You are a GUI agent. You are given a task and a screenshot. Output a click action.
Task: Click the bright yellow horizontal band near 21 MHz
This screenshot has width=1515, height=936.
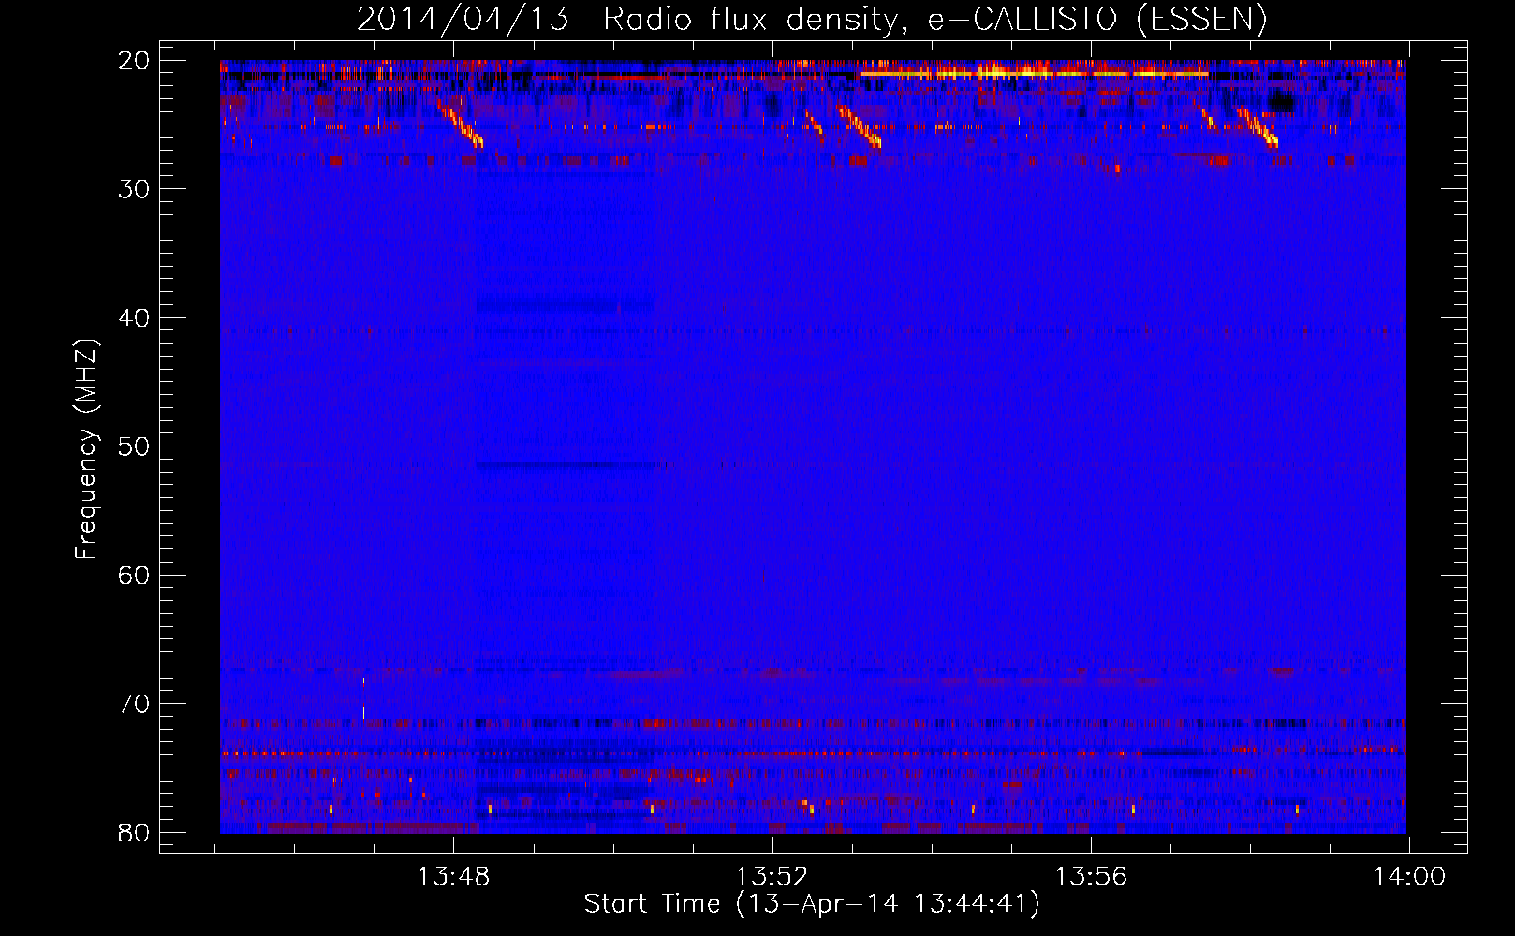[1034, 73]
